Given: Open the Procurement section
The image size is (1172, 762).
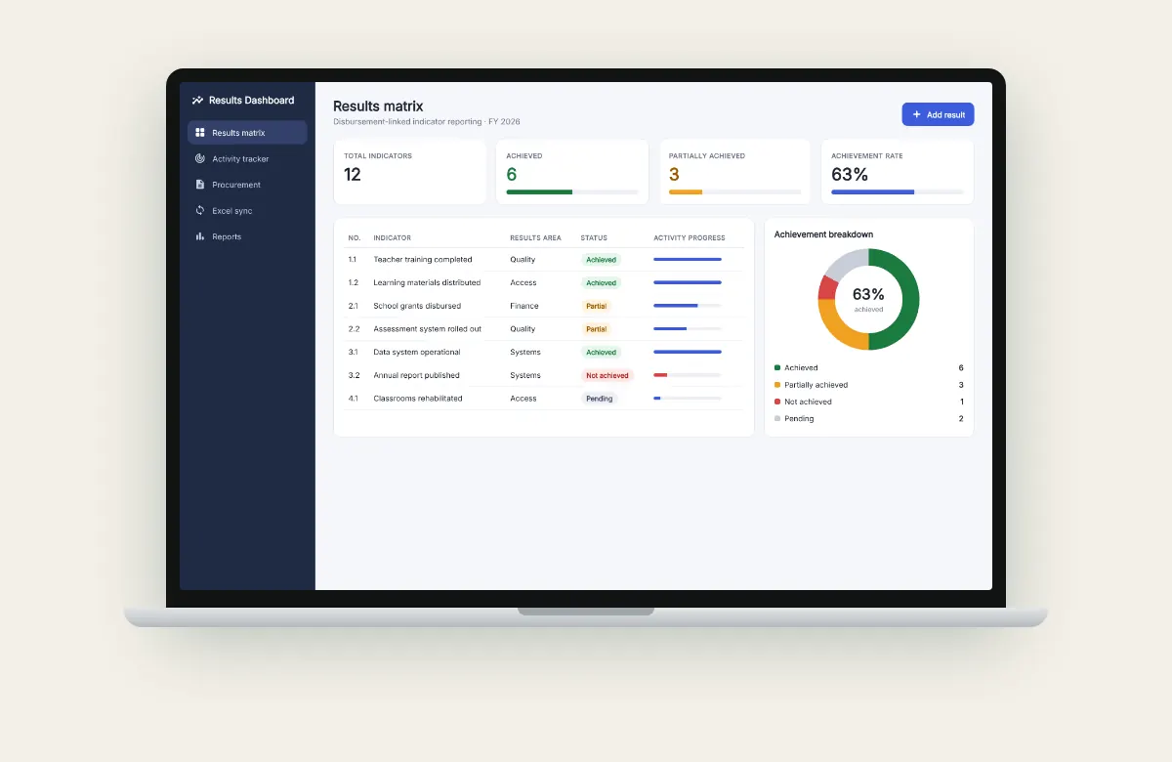Looking at the screenshot, I should [247, 185].
